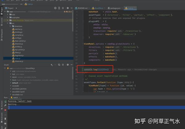The width and height of the screenshot is (185, 129).
Task: Open the Project view dropdown arrow
Action: 16,8
